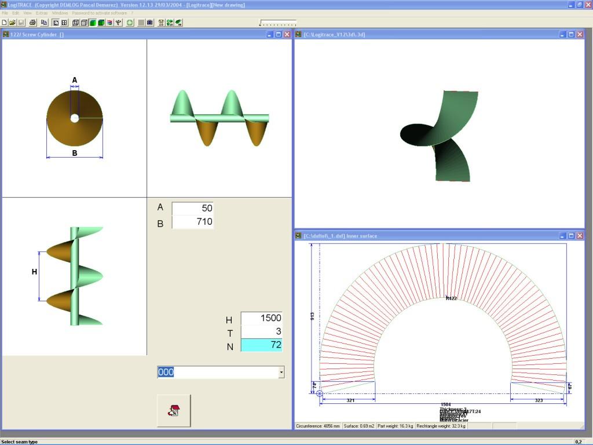This screenshot has width=593, height=445.
Task: Minimize the 3D view window
Action: click(562, 34)
